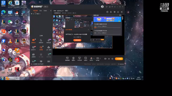Open the video link-mic tool with purple badge
This screenshot has height=96, width=172.
49,41
